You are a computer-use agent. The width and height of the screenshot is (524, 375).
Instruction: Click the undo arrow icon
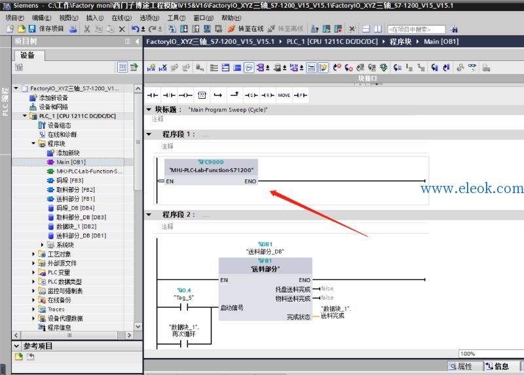[x=135, y=29]
